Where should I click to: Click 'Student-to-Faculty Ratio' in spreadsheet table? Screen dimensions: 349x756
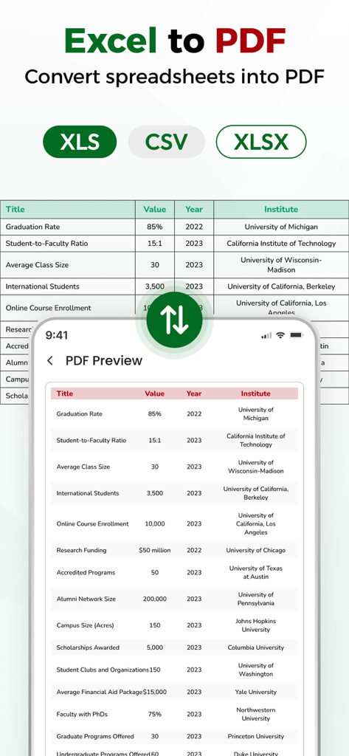click(46, 244)
